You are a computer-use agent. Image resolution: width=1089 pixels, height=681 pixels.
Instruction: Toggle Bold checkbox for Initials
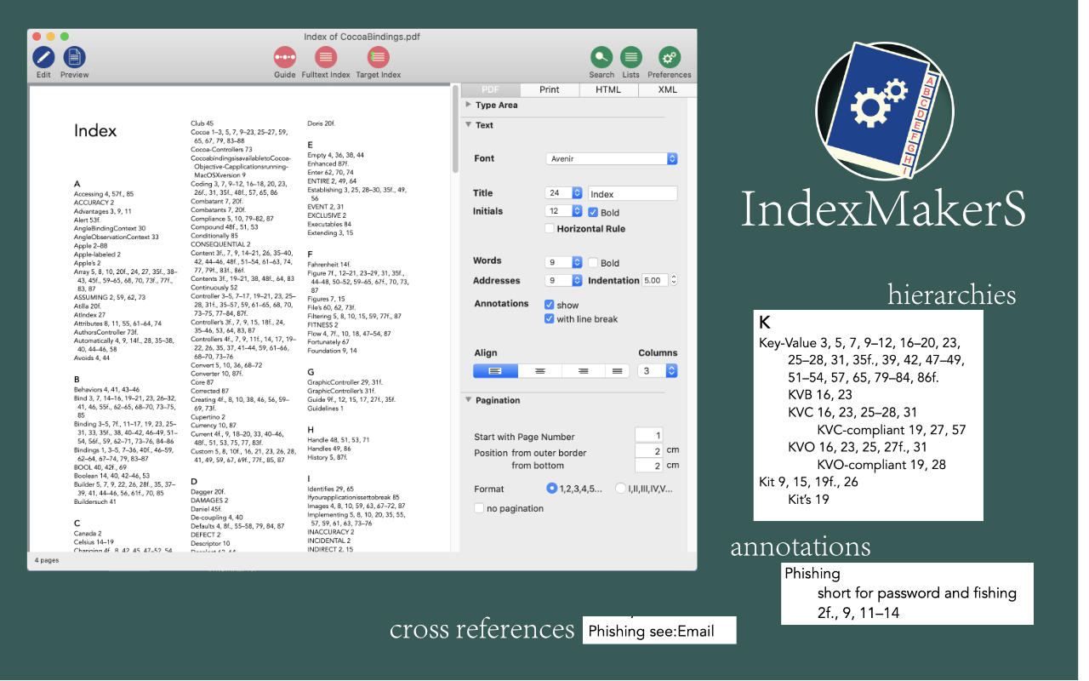pos(594,212)
